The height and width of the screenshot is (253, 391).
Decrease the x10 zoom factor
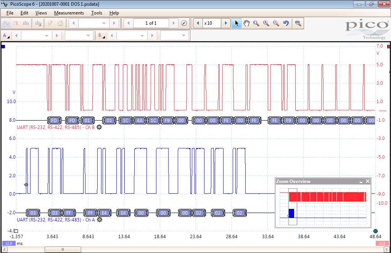click(x=198, y=23)
